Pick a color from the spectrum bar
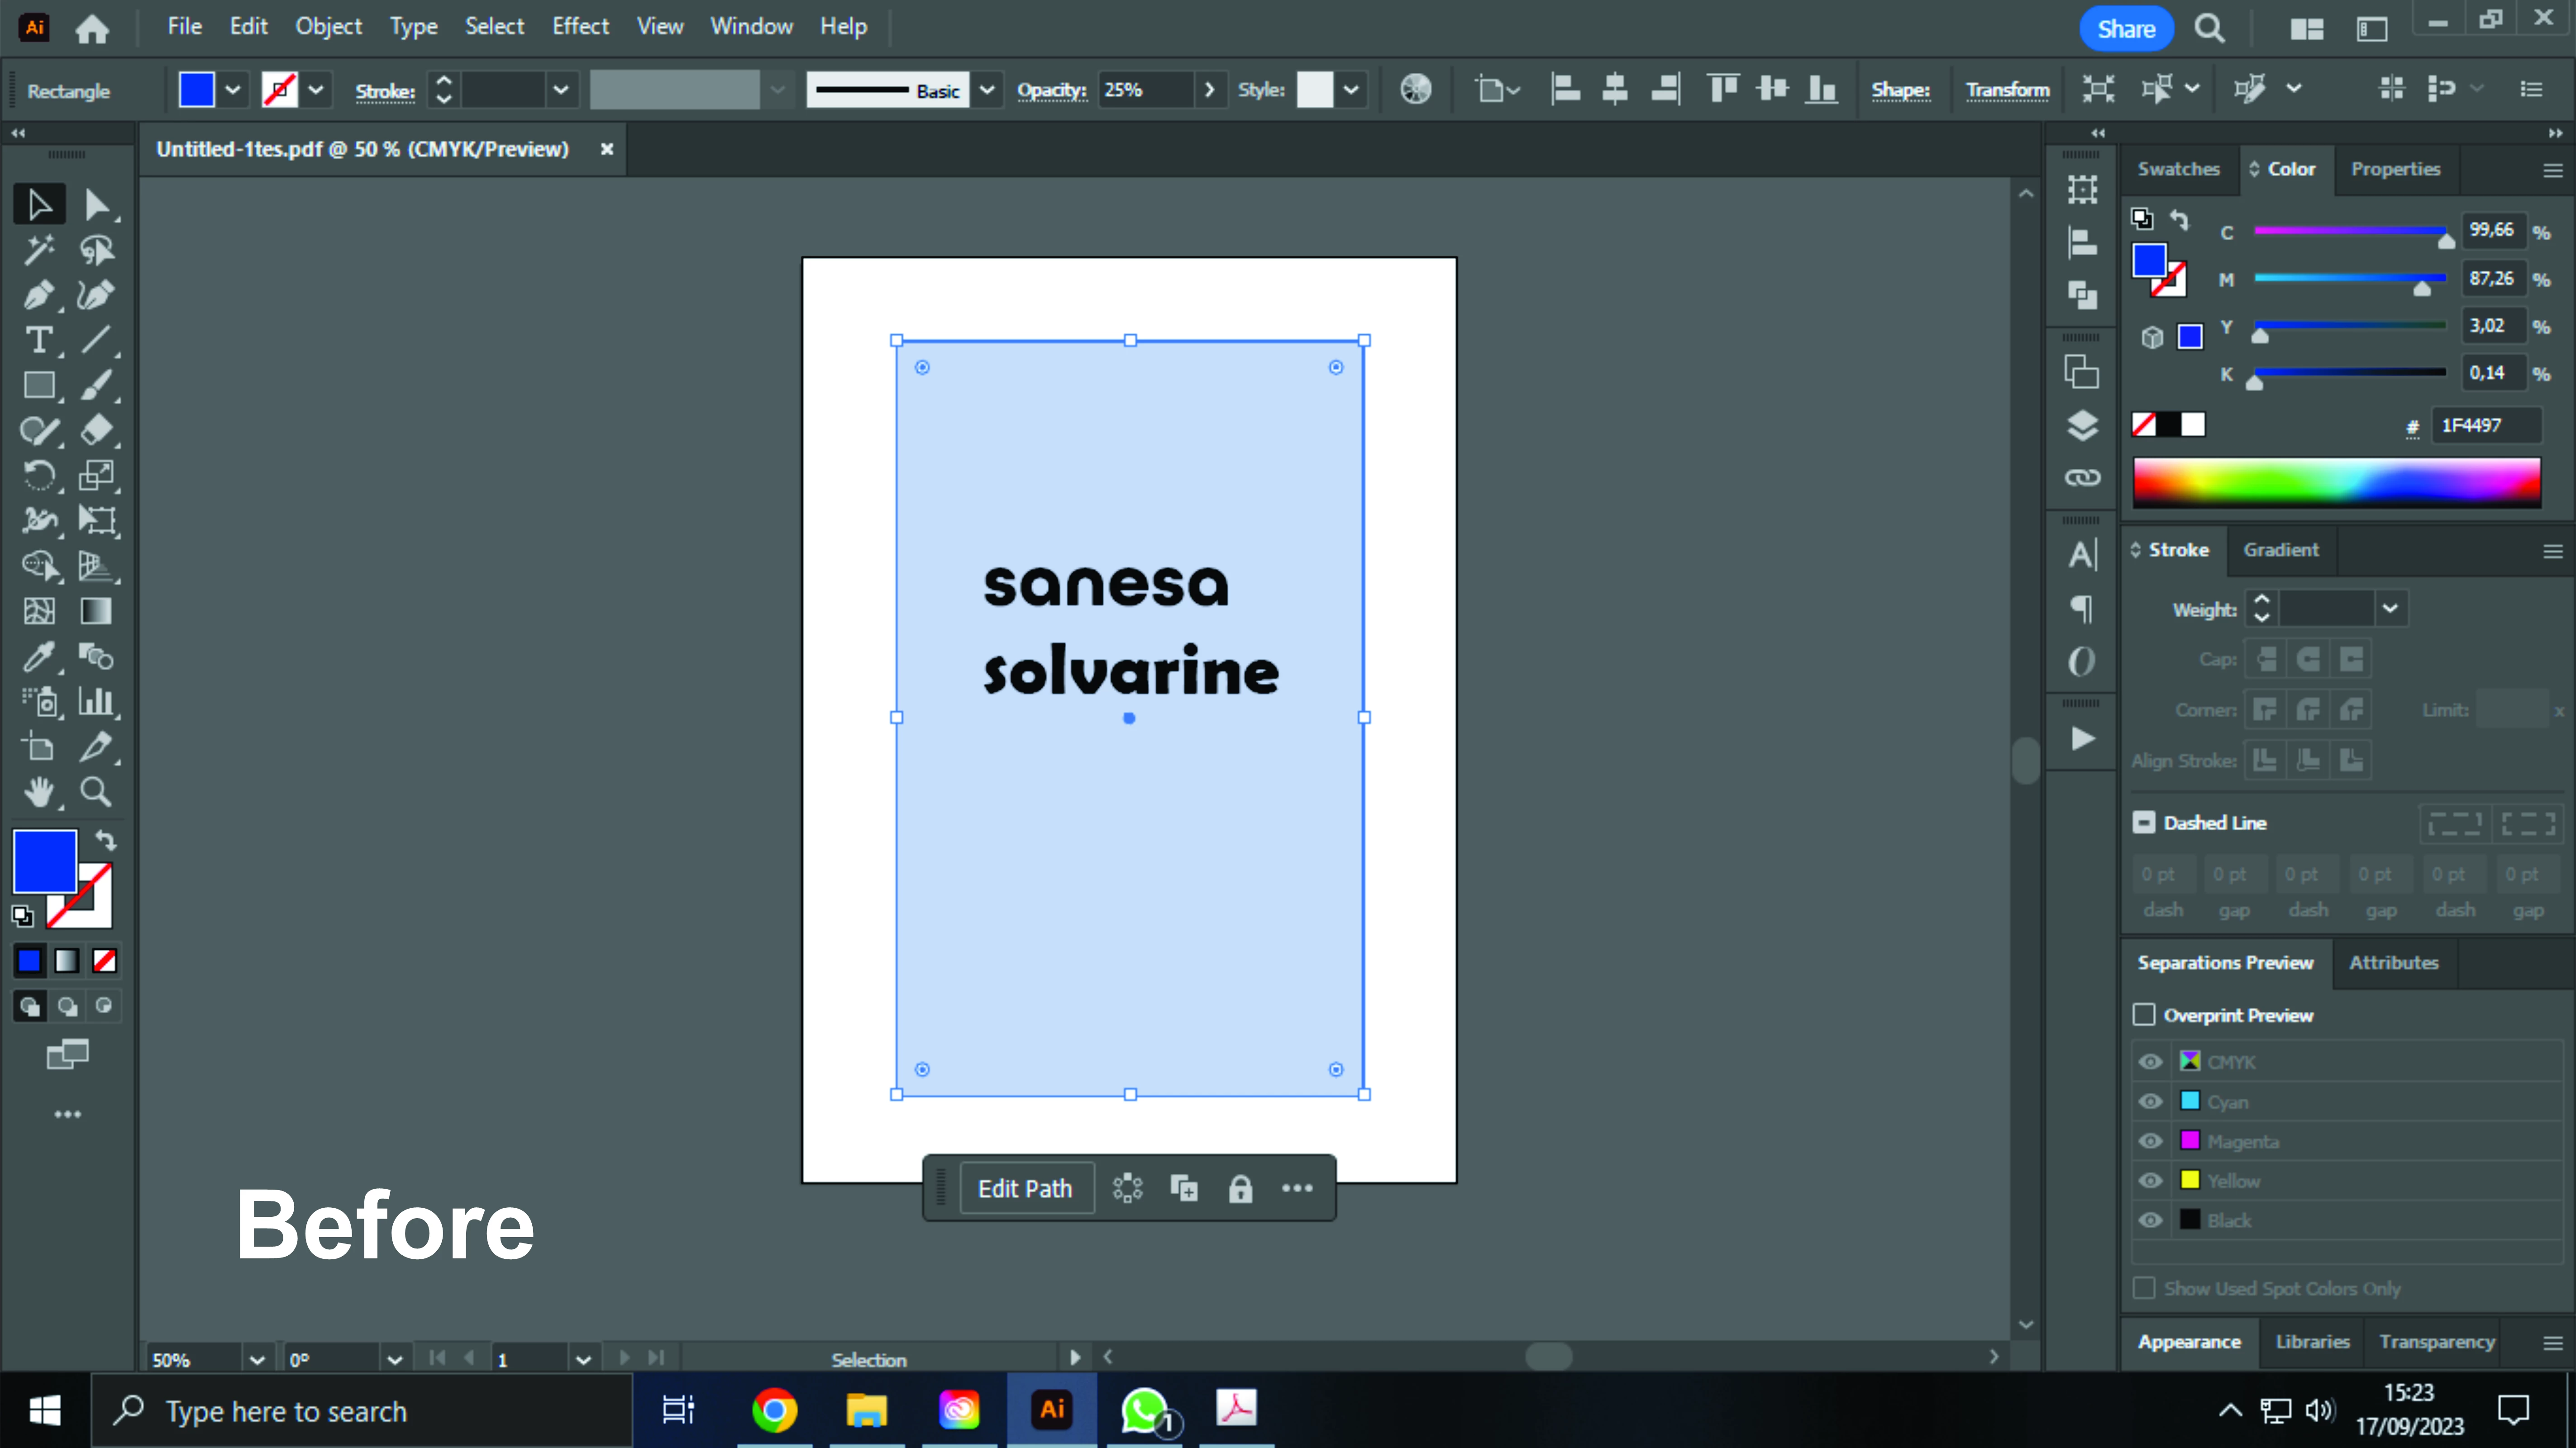The width and height of the screenshot is (2576, 1448). [2336, 483]
